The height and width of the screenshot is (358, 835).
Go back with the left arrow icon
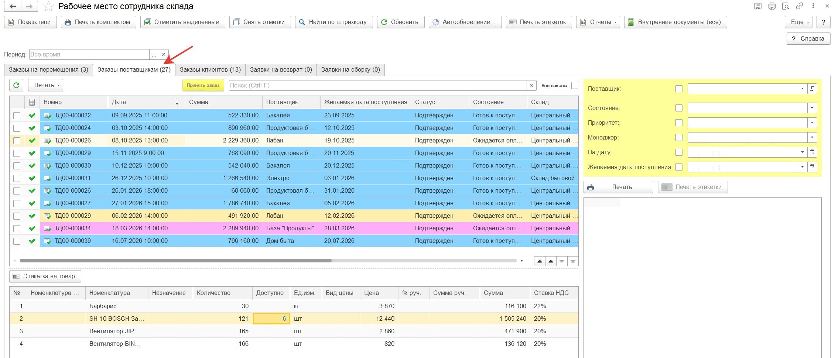(13, 7)
